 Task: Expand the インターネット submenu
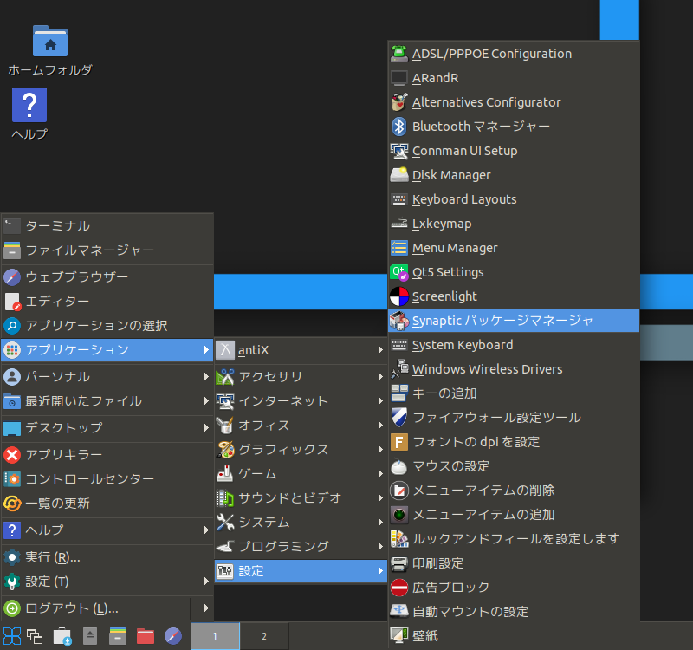(x=301, y=401)
